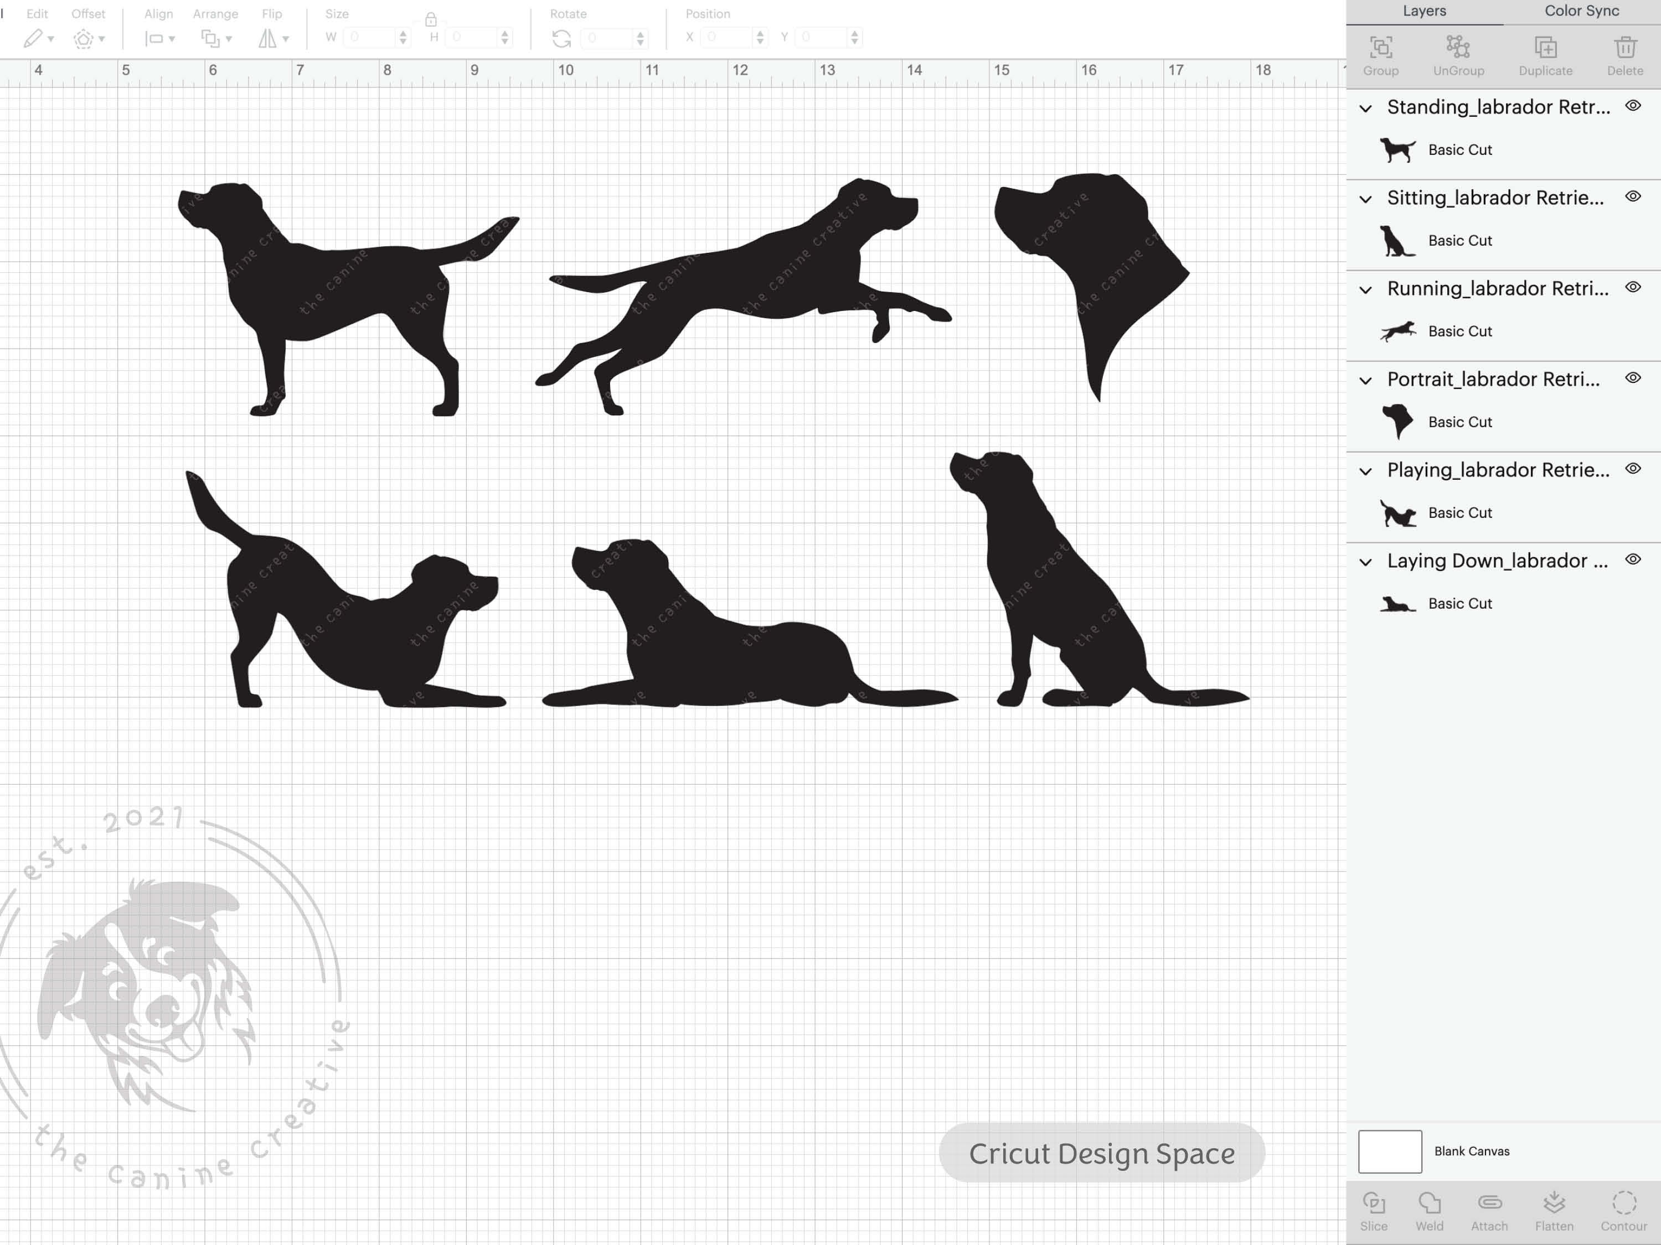The image size is (1661, 1245).
Task: Click the Blank Canvas label
Action: [x=1472, y=1151]
